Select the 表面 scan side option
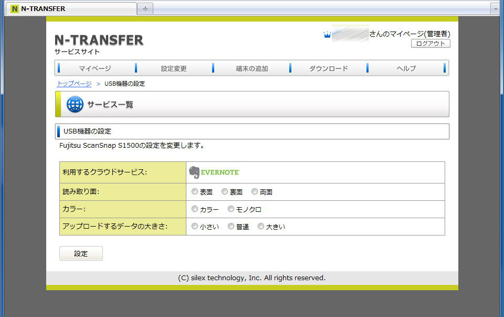This screenshot has width=504, height=317. click(x=194, y=191)
